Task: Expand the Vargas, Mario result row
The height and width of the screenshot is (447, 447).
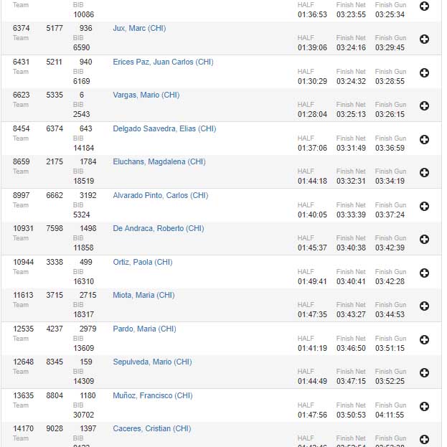Action: (x=424, y=105)
